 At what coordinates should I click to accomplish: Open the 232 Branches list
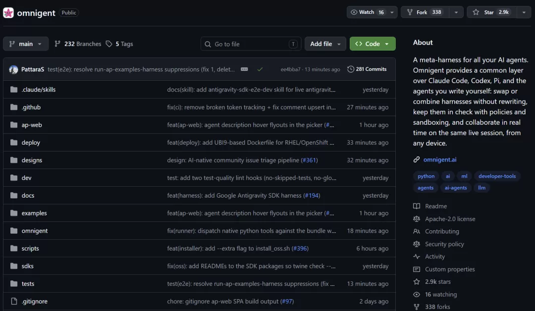(78, 44)
